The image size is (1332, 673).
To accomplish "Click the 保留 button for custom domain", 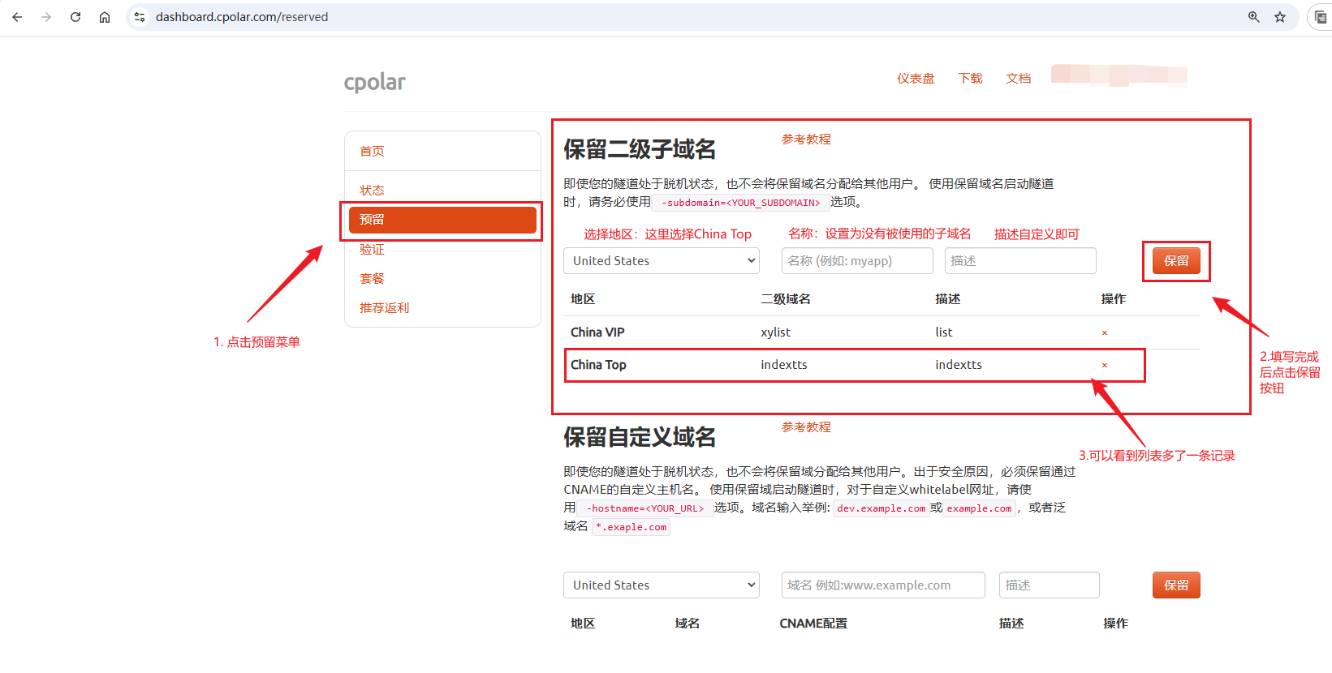I will point(1176,585).
